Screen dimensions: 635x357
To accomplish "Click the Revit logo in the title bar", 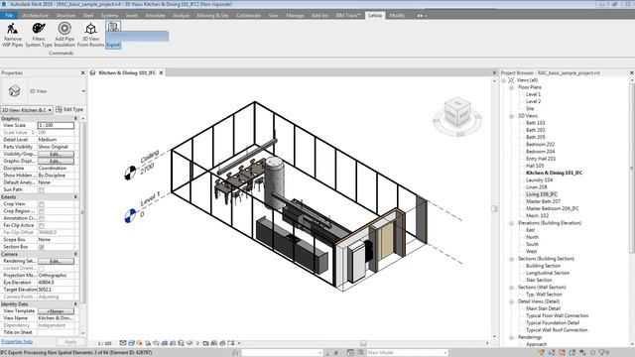I will (x=4, y=4).
